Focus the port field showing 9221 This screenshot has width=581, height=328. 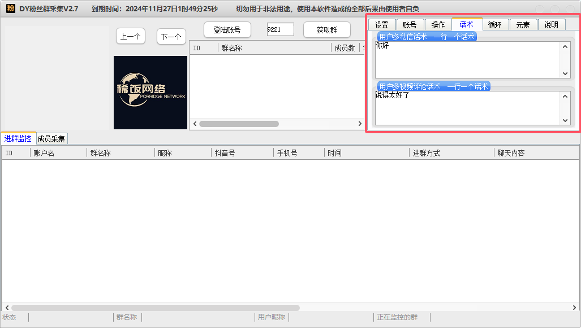point(280,29)
